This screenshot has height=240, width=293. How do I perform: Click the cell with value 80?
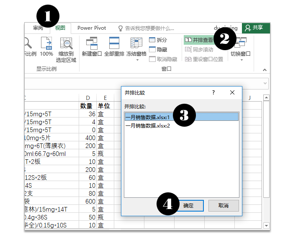pyautogui.click(x=87, y=193)
